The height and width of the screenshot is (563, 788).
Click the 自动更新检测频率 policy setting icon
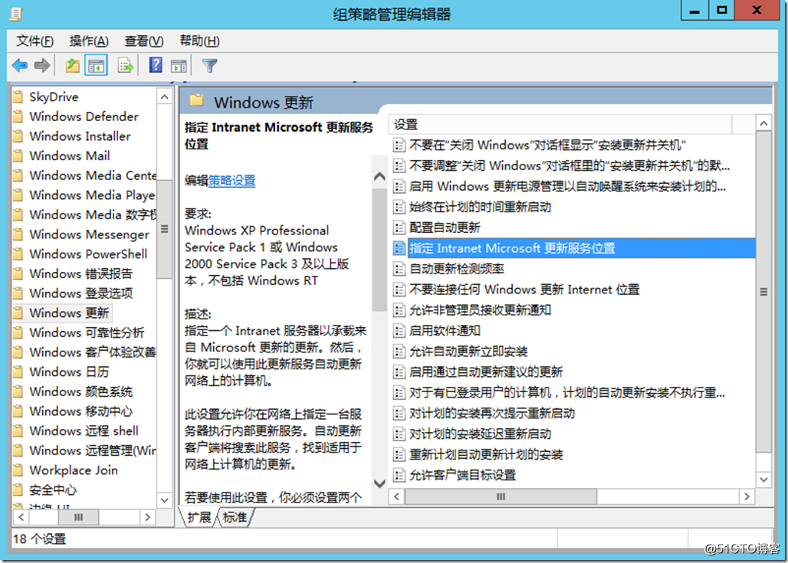pos(399,269)
